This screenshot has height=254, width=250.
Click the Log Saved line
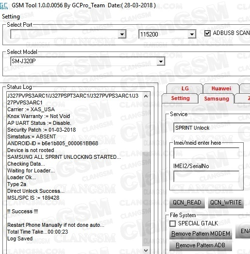(x=20, y=238)
